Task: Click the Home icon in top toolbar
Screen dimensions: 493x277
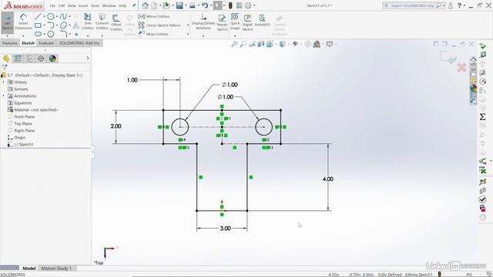Action: [x=145, y=5]
